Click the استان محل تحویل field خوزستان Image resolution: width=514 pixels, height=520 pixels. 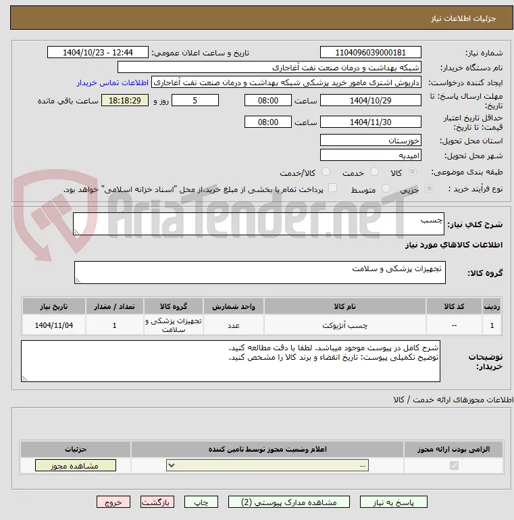(371, 140)
